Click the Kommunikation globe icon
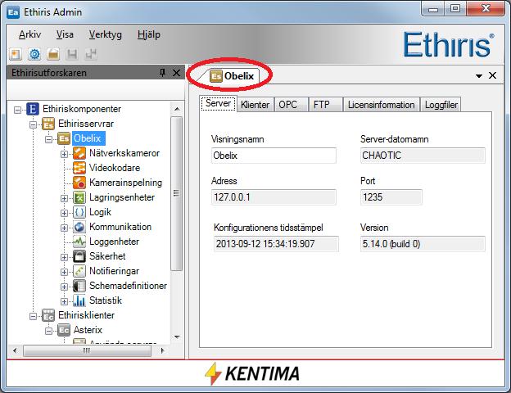Screen dimensions: 511x393 [x=79, y=227]
